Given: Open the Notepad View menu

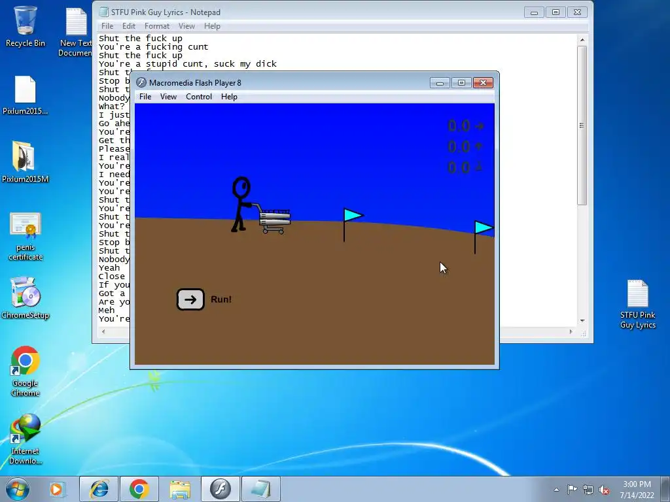Looking at the screenshot, I should (x=186, y=26).
